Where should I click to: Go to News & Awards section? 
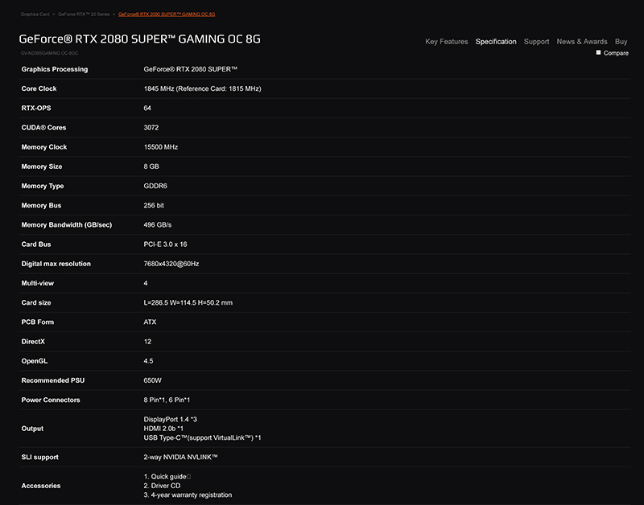[x=581, y=42]
